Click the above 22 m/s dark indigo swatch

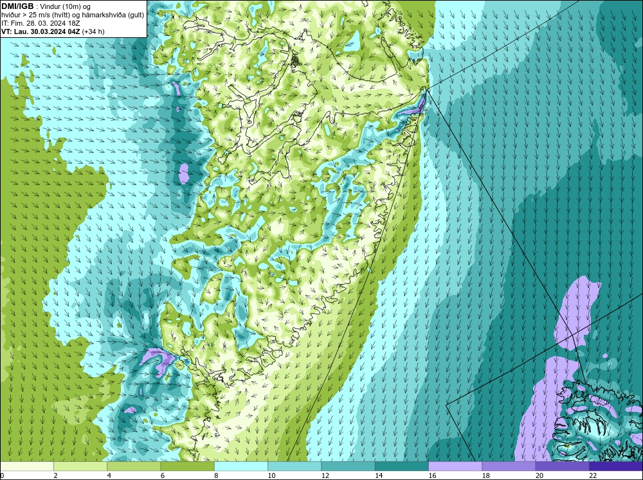[616, 467]
